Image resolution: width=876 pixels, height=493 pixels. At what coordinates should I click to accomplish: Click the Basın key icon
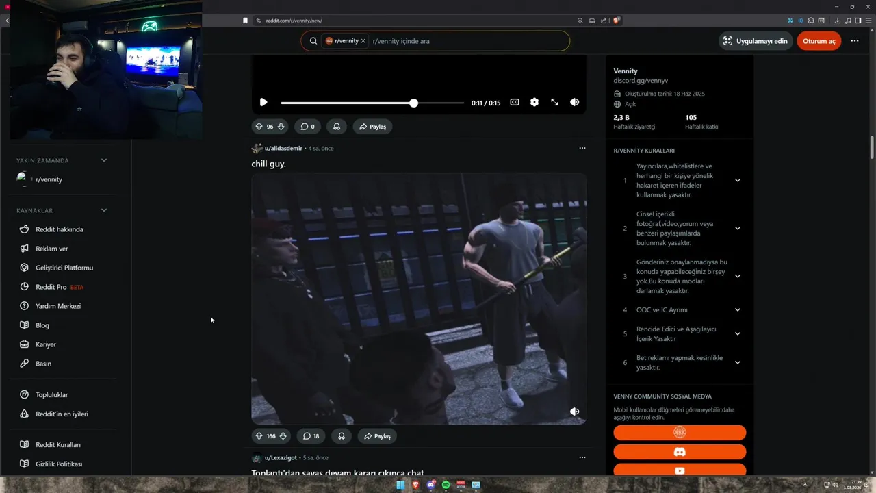(25, 364)
